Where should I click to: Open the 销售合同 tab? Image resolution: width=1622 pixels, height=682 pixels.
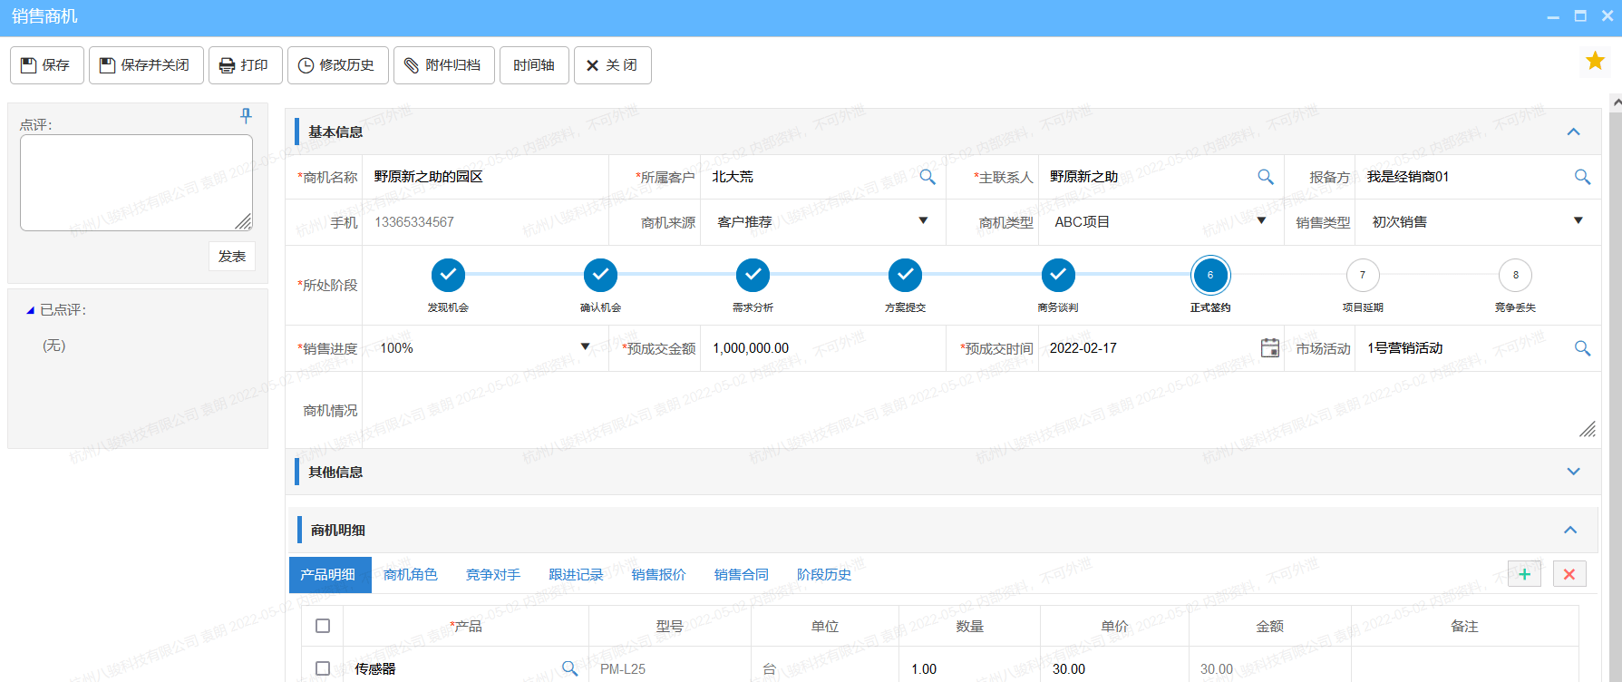(741, 575)
